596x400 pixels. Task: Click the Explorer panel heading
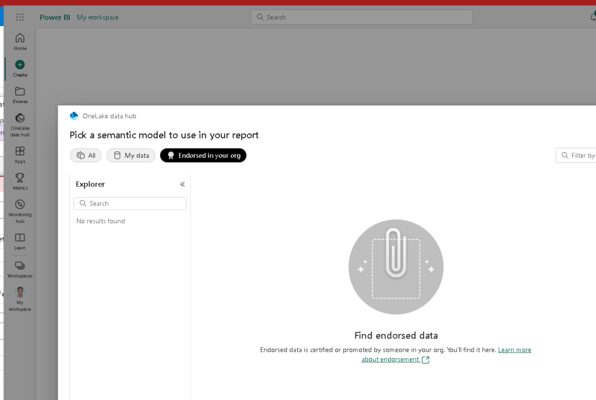pos(90,184)
